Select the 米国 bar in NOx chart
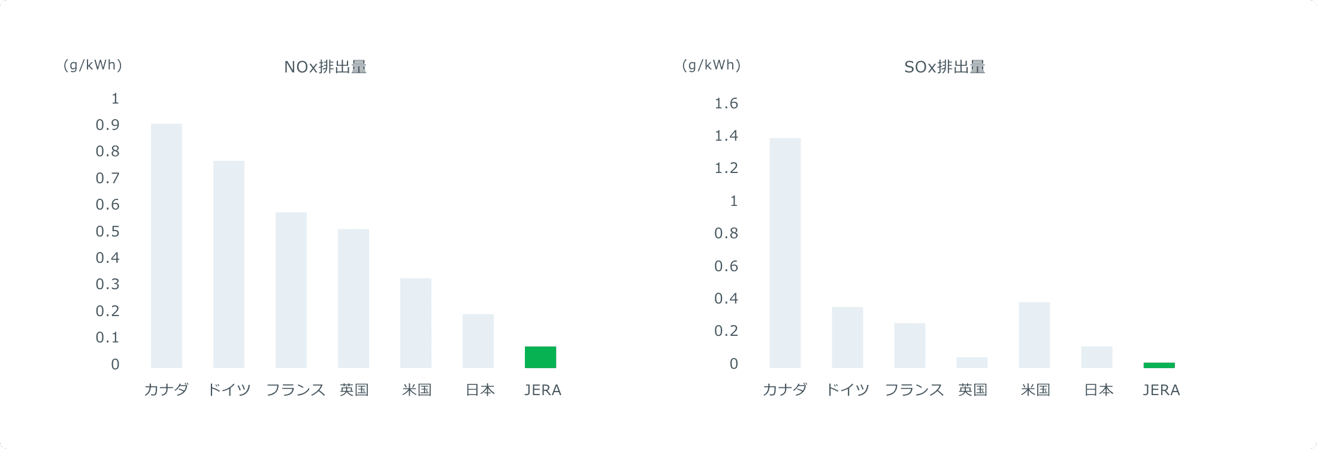 pos(416,323)
